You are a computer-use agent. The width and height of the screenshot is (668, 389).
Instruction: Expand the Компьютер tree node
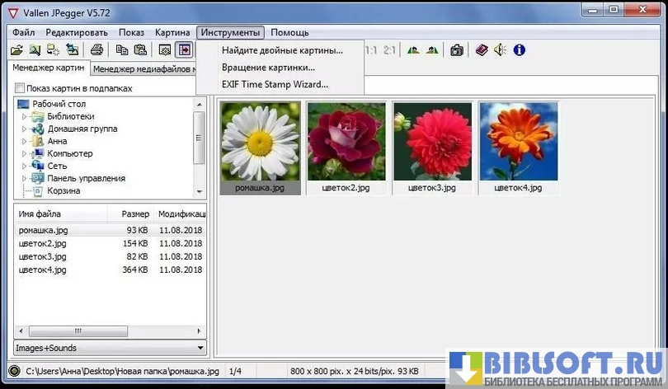[x=26, y=154]
